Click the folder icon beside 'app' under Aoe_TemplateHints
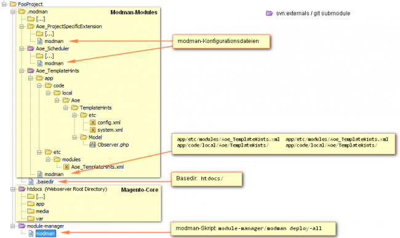 [x=40, y=78]
